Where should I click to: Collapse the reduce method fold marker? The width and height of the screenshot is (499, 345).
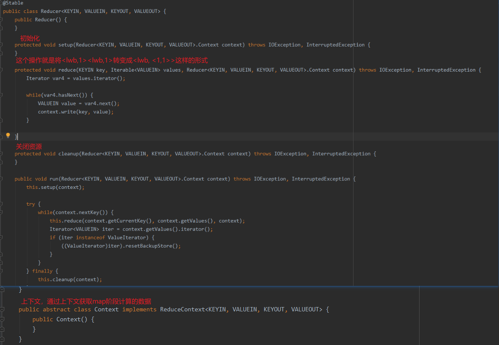coord(1,70)
